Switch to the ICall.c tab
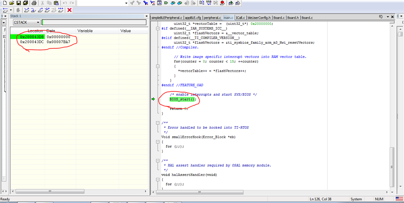 pos(240,18)
